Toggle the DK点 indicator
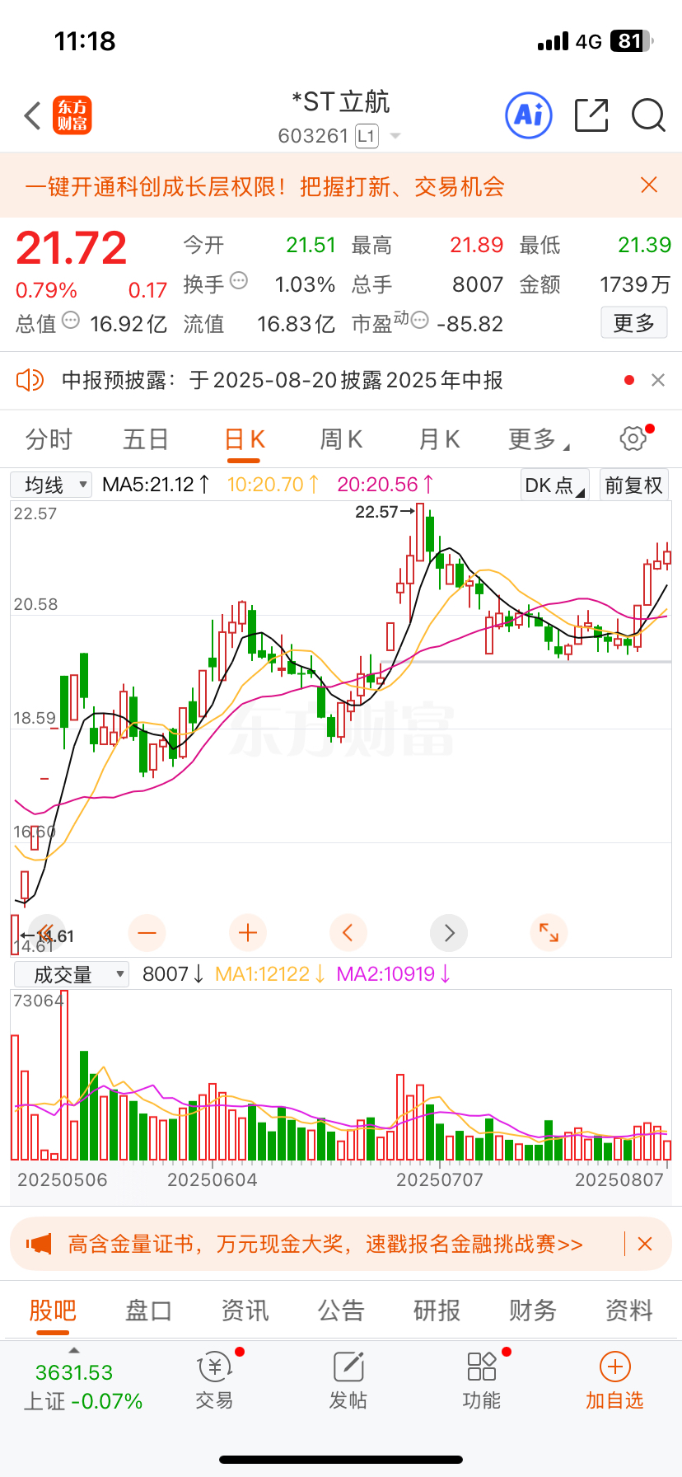The height and width of the screenshot is (1477, 682). pyautogui.click(x=555, y=485)
